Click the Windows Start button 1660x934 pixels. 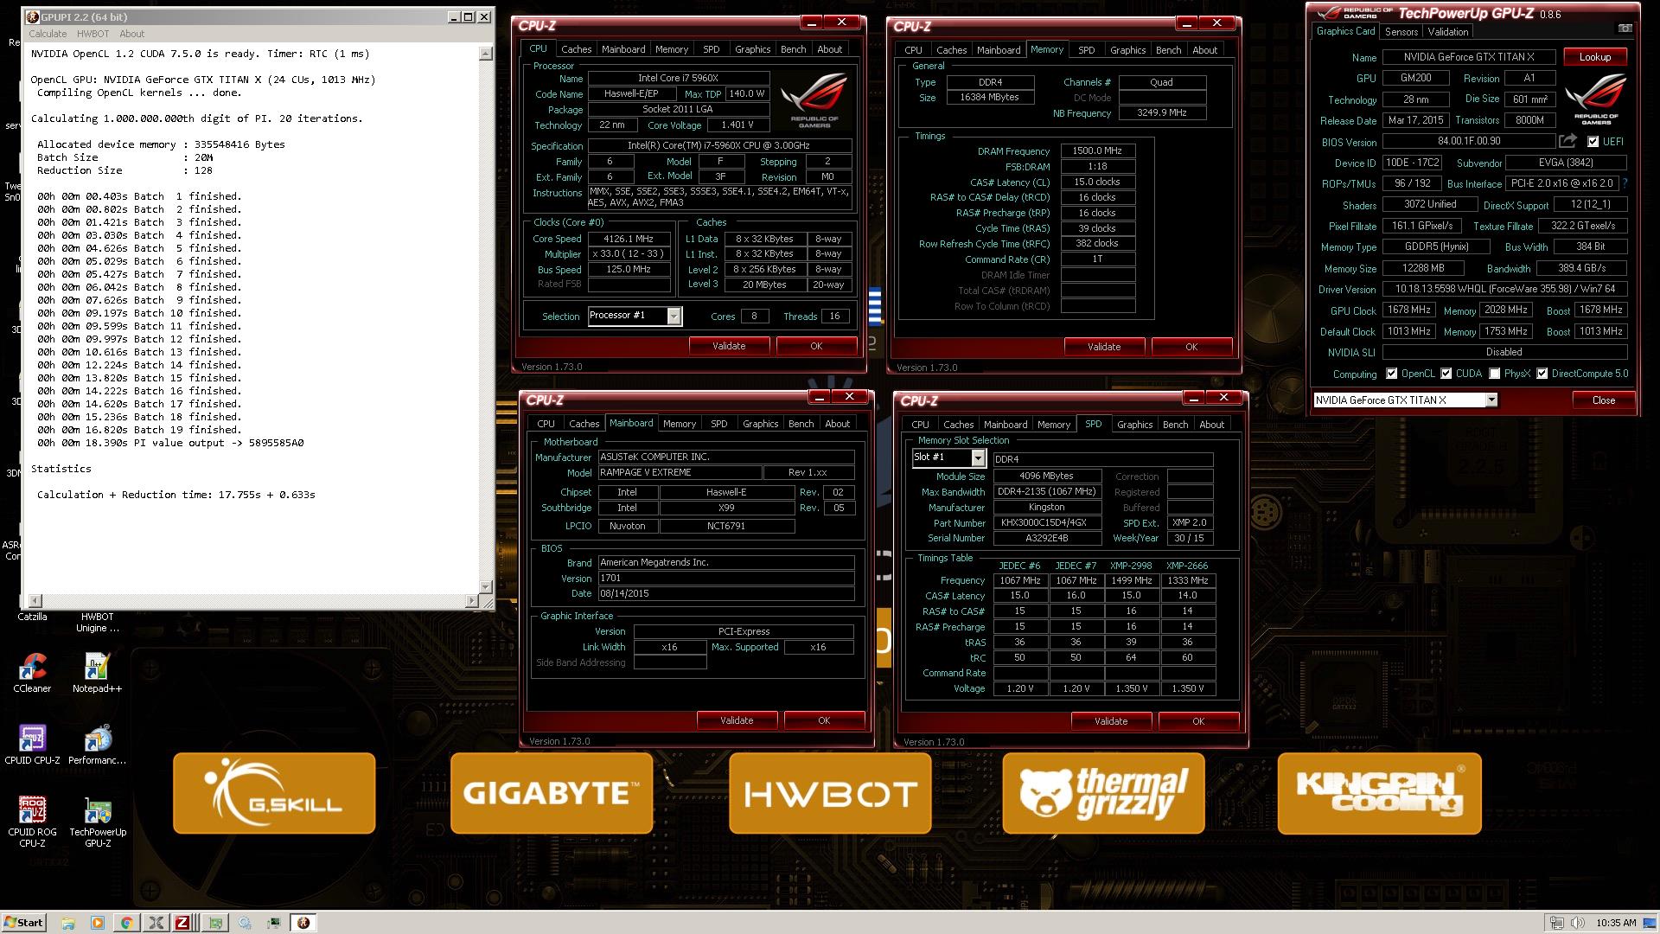(24, 923)
